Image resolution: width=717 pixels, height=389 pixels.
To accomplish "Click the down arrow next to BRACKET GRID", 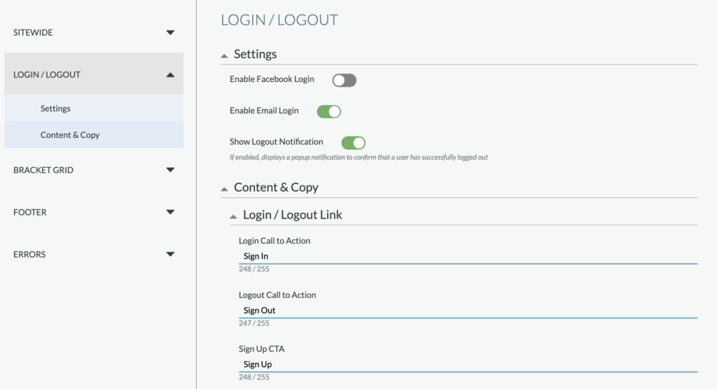I will 170,170.
